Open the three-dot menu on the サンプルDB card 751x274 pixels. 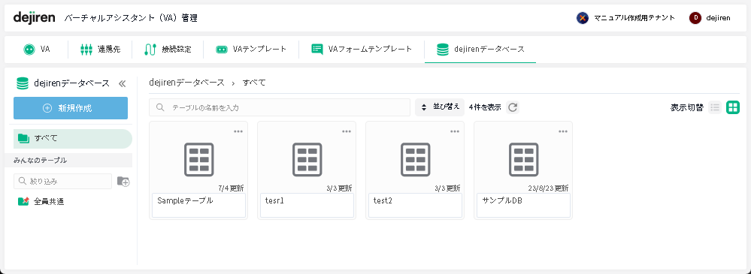(x=563, y=131)
